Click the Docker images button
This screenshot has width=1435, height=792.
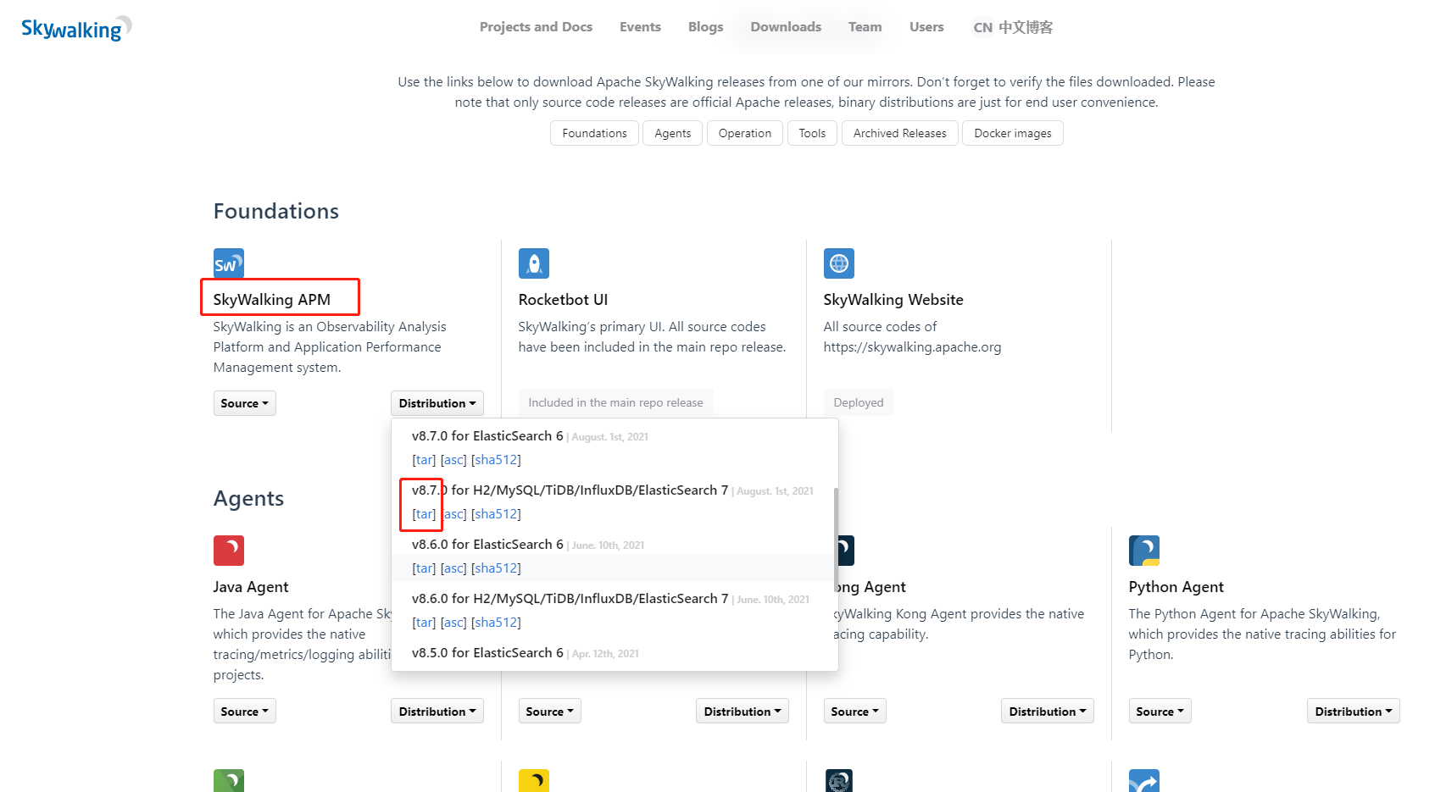pyautogui.click(x=1013, y=133)
